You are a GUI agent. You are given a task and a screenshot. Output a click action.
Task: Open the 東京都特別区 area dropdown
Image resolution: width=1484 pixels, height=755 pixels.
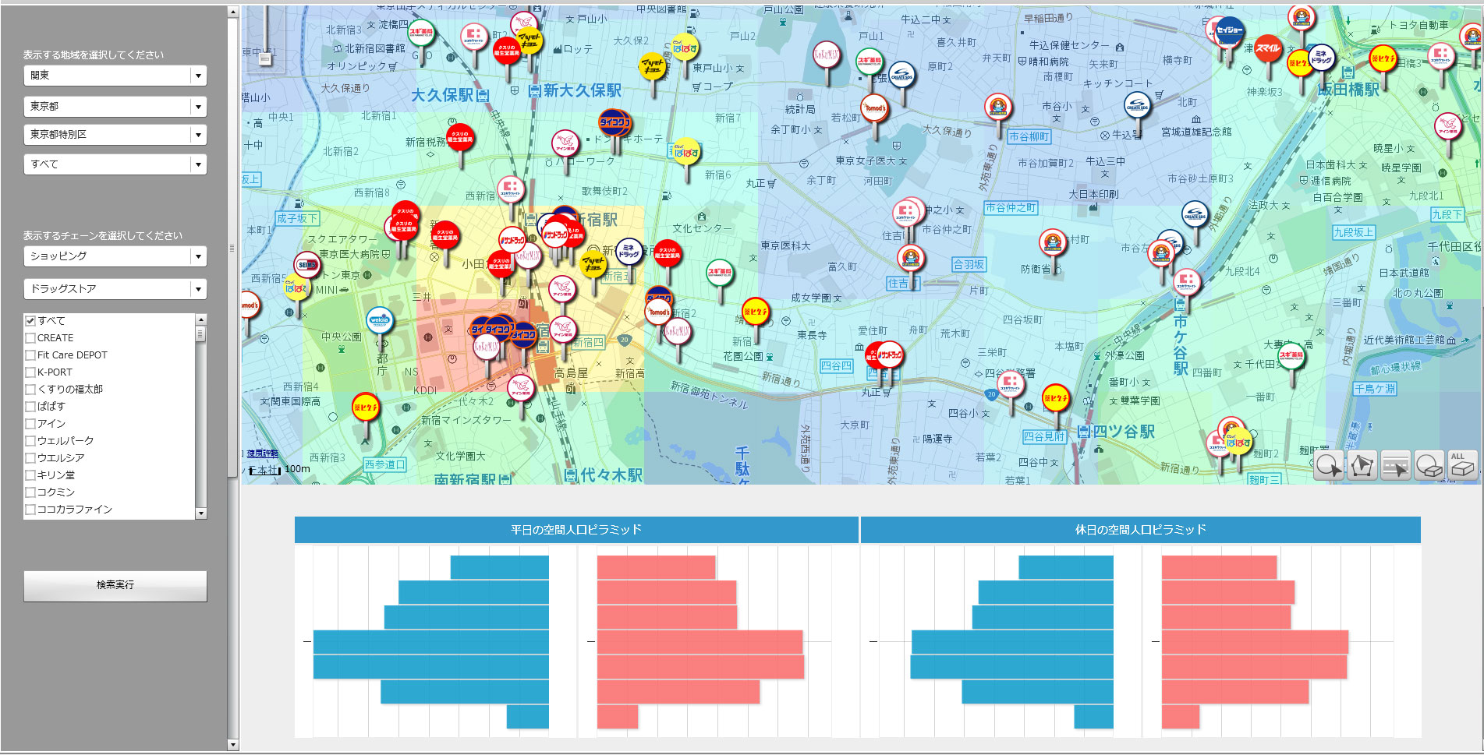pyautogui.click(x=115, y=135)
